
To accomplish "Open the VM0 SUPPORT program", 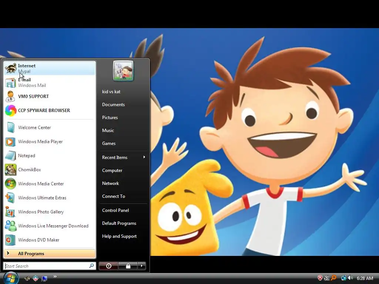I will (x=50, y=97).
